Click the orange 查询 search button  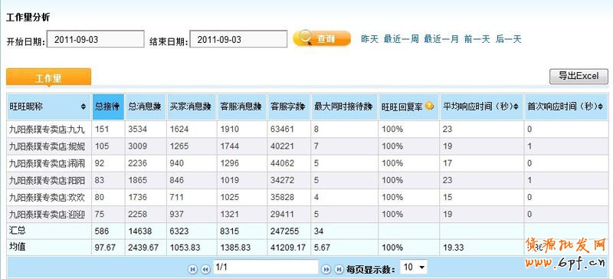[x=321, y=38]
